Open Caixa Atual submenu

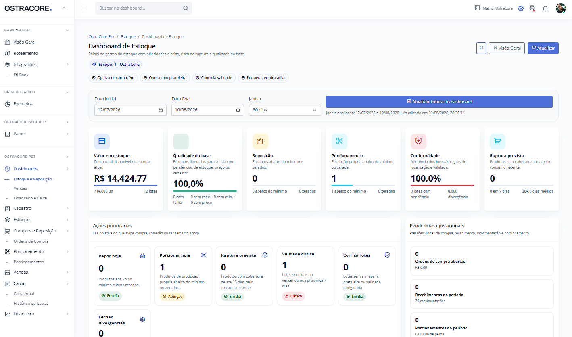24,294
